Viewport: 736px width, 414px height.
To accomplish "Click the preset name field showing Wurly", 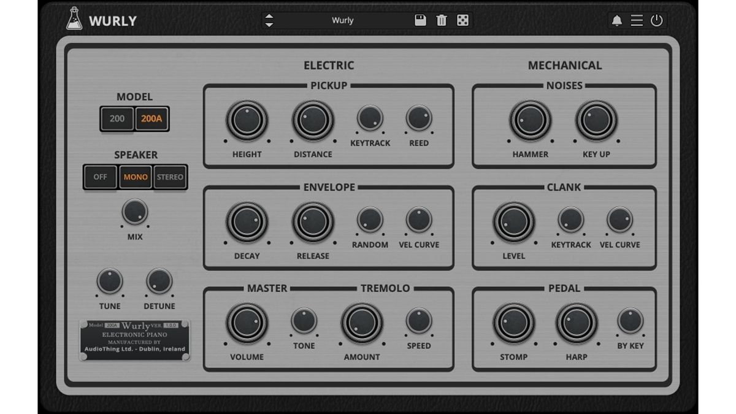I will pyautogui.click(x=342, y=20).
